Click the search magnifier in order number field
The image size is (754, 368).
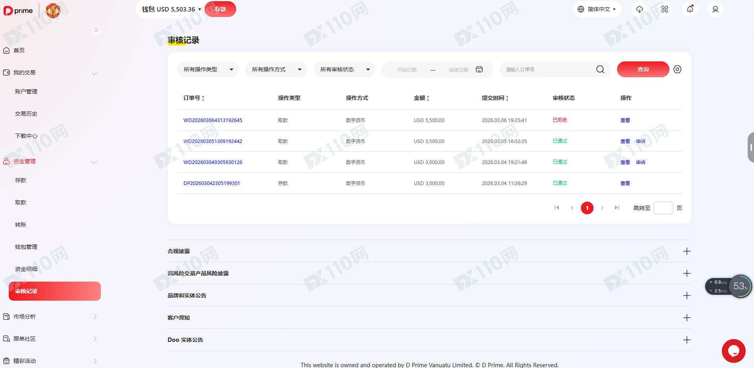[x=600, y=69]
